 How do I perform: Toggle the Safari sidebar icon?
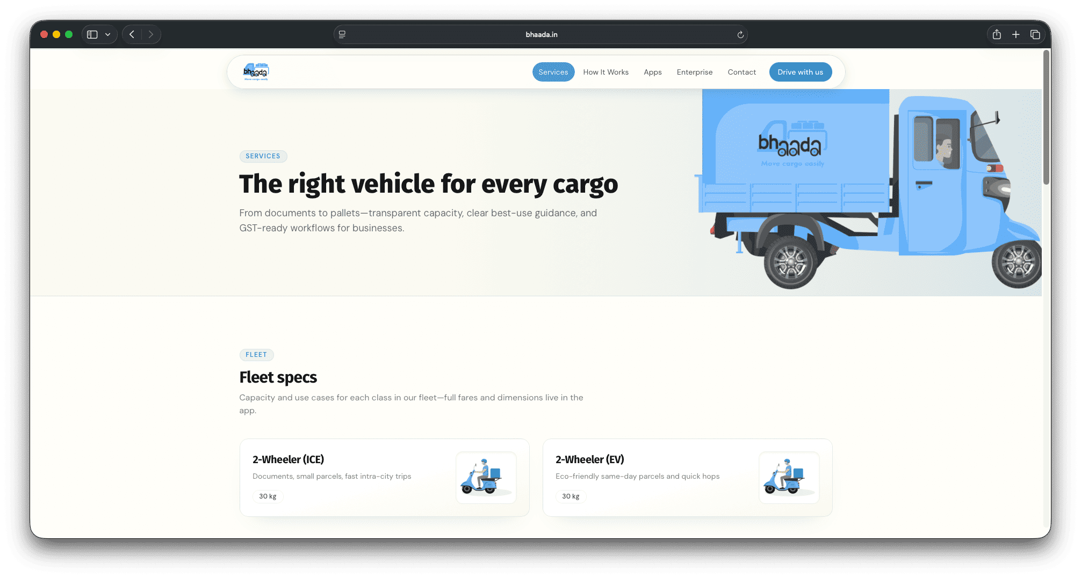(x=92, y=34)
